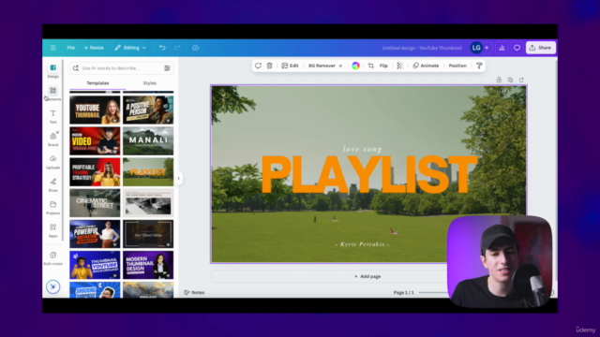
Task: Focus the template search field
Action: pos(121,68)
